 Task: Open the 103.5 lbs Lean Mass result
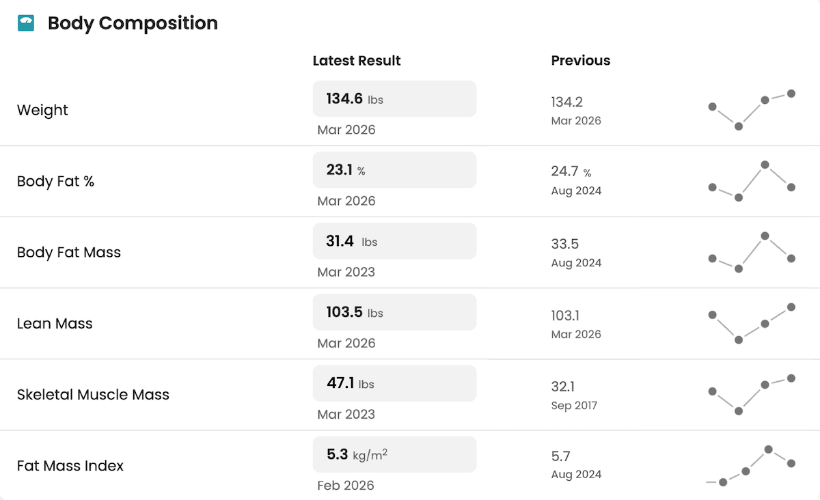394,312
